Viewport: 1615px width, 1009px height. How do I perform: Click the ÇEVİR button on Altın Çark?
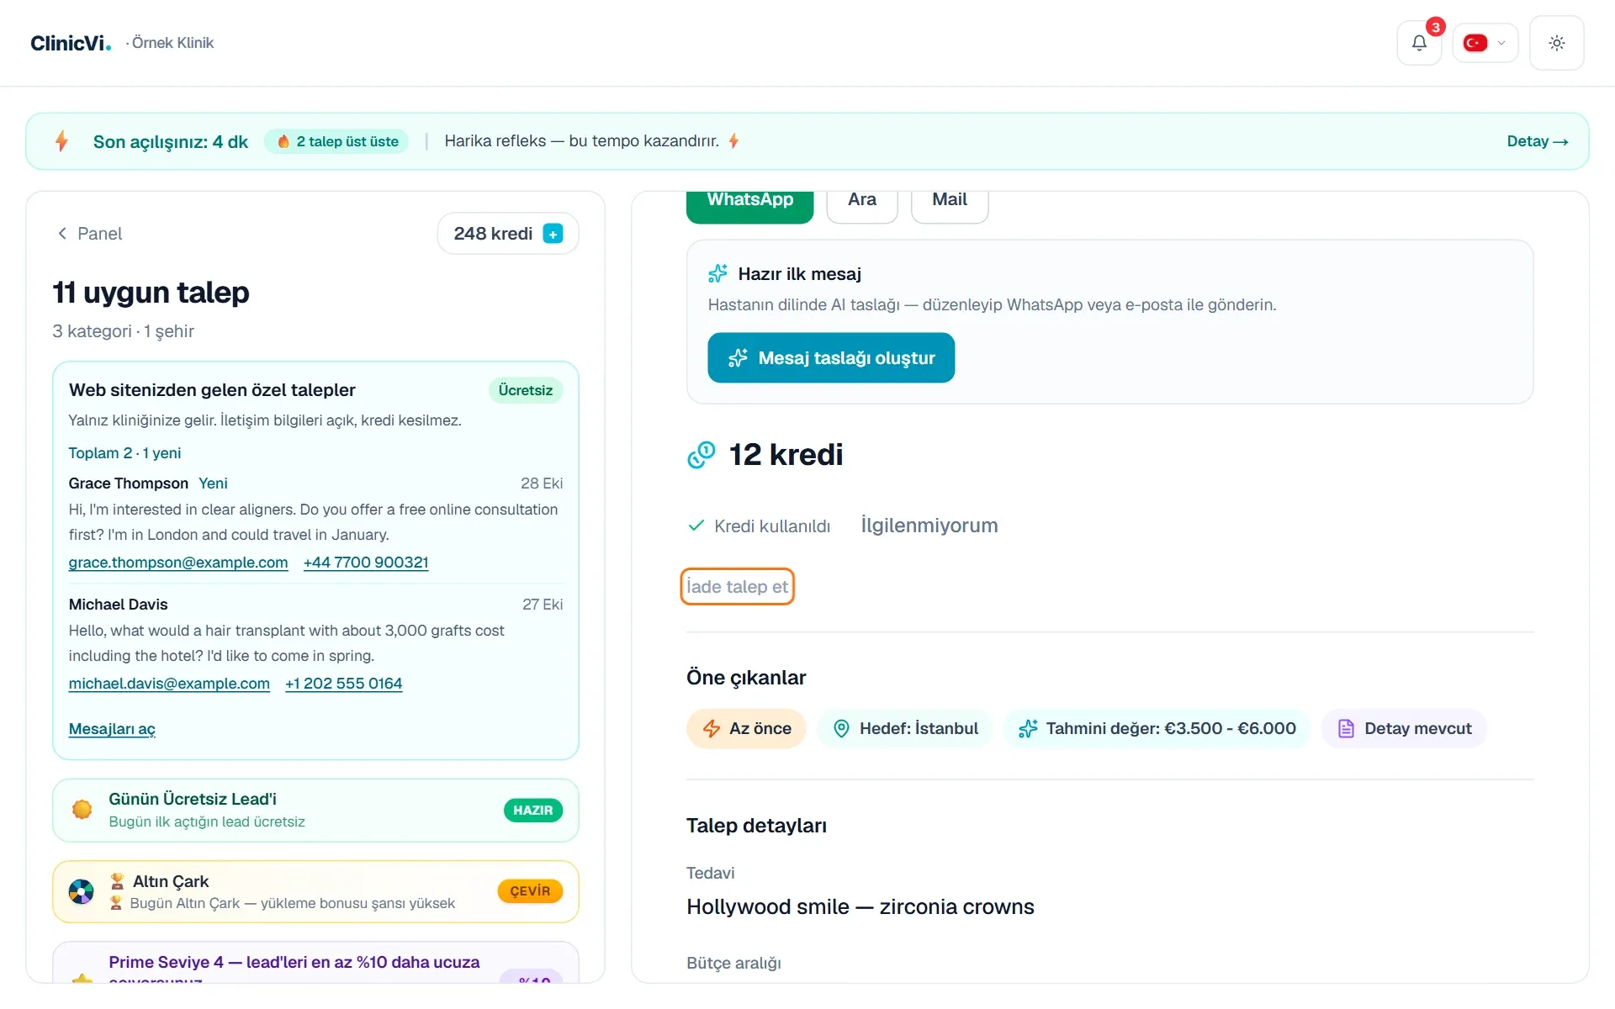click(530, 891)
